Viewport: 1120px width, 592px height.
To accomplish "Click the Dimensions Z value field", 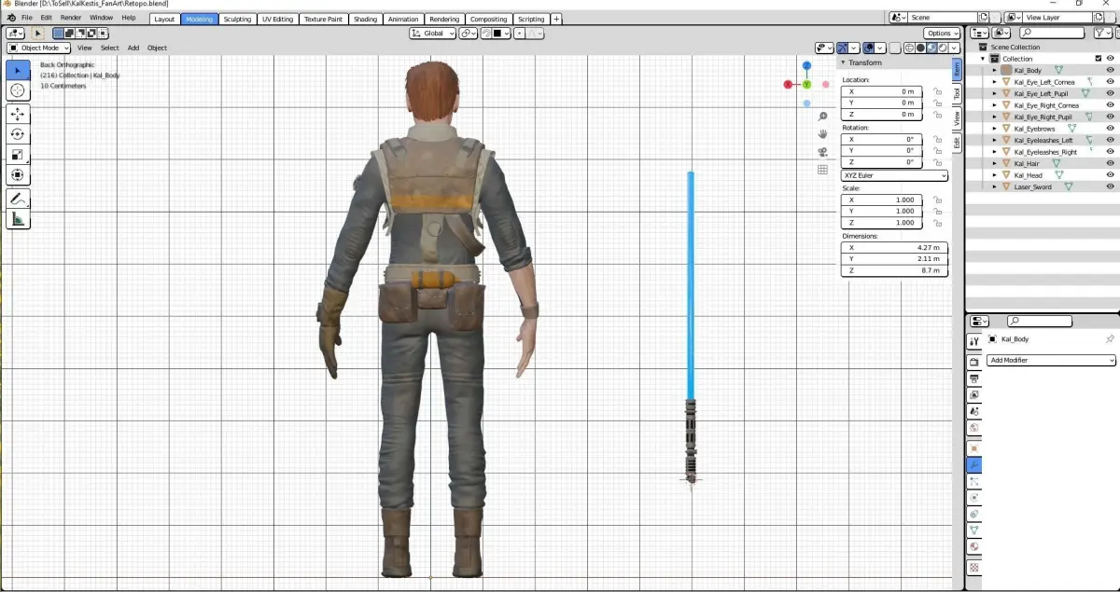I will coord(895,270).
